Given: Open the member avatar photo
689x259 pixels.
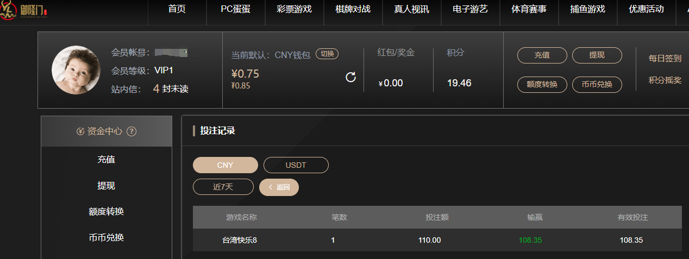Looking at the screenshot, I should tap(76, 70).
